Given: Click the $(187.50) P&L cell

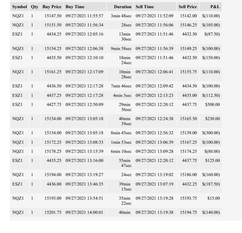Looking at the screenshot, I should (210, 186).
